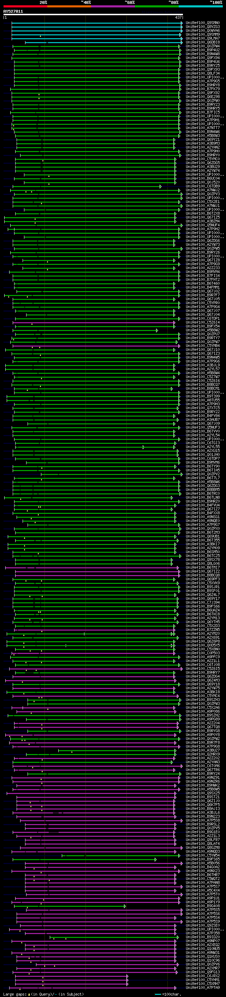Select the UniRef100_A7NTT7 hit label

coord(203,128)
